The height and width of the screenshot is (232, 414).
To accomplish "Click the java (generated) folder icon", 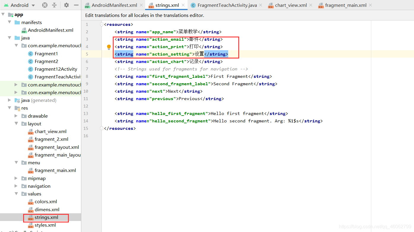I will click(x=17, y=100).
